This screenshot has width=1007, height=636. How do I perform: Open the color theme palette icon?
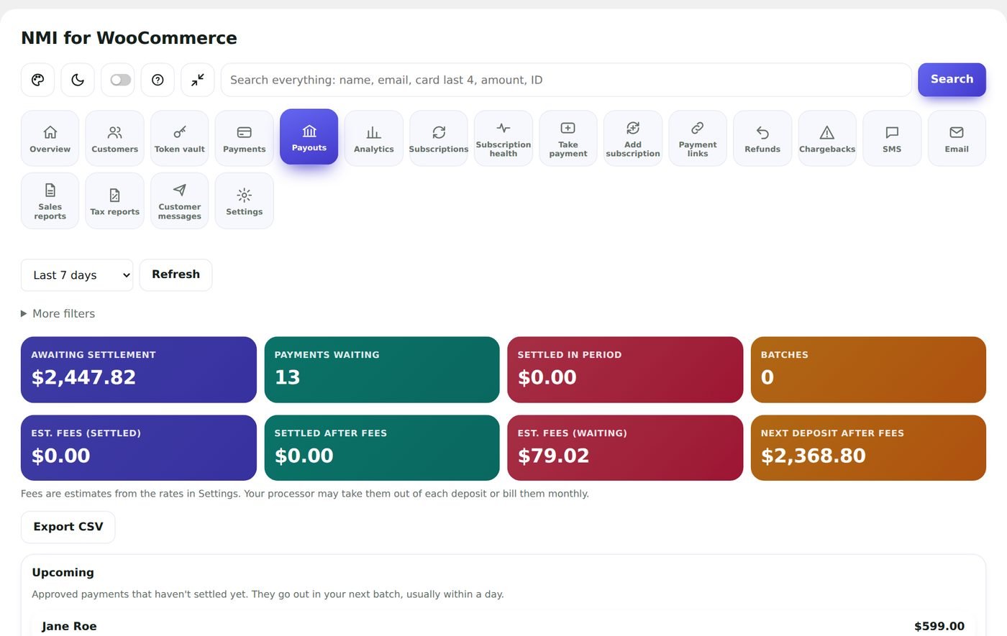37,80
